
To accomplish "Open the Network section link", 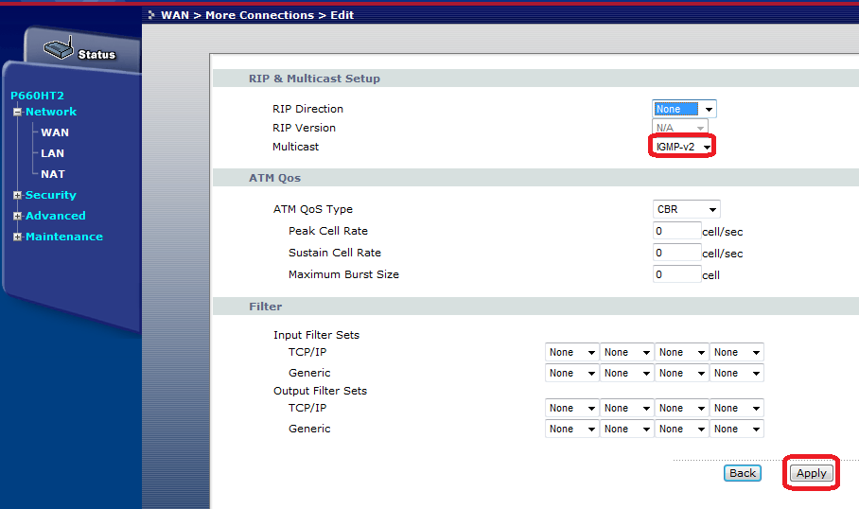I will [x=51, y=112].
